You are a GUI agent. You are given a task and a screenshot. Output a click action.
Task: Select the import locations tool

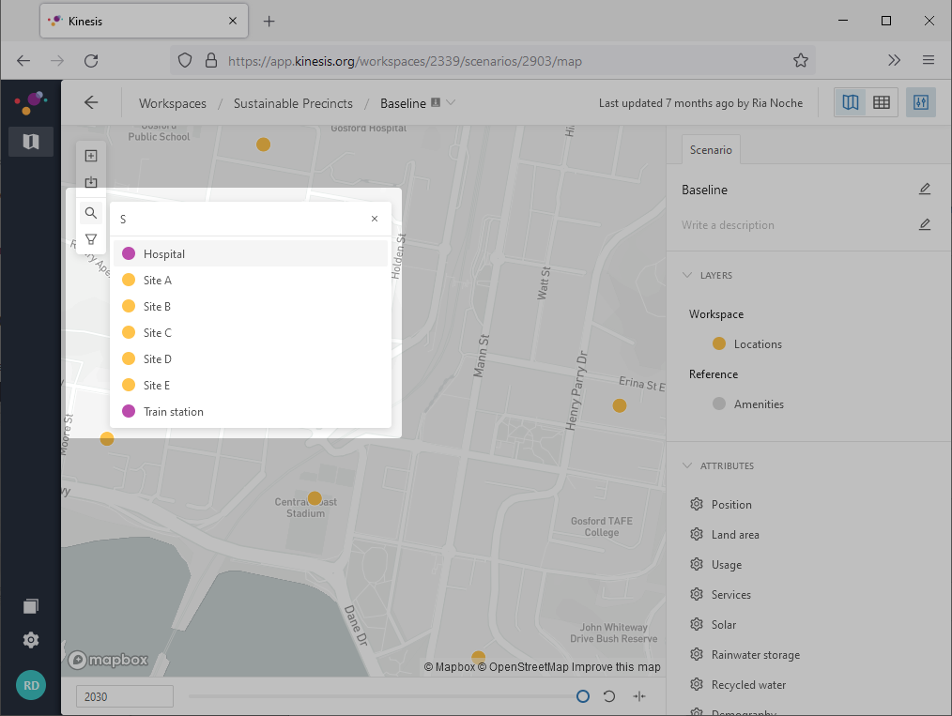(90, 182)
